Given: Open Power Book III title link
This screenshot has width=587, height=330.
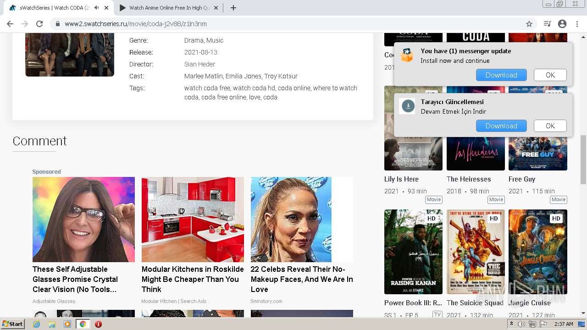Looking at the screenshot, I should tap(413, 303).
